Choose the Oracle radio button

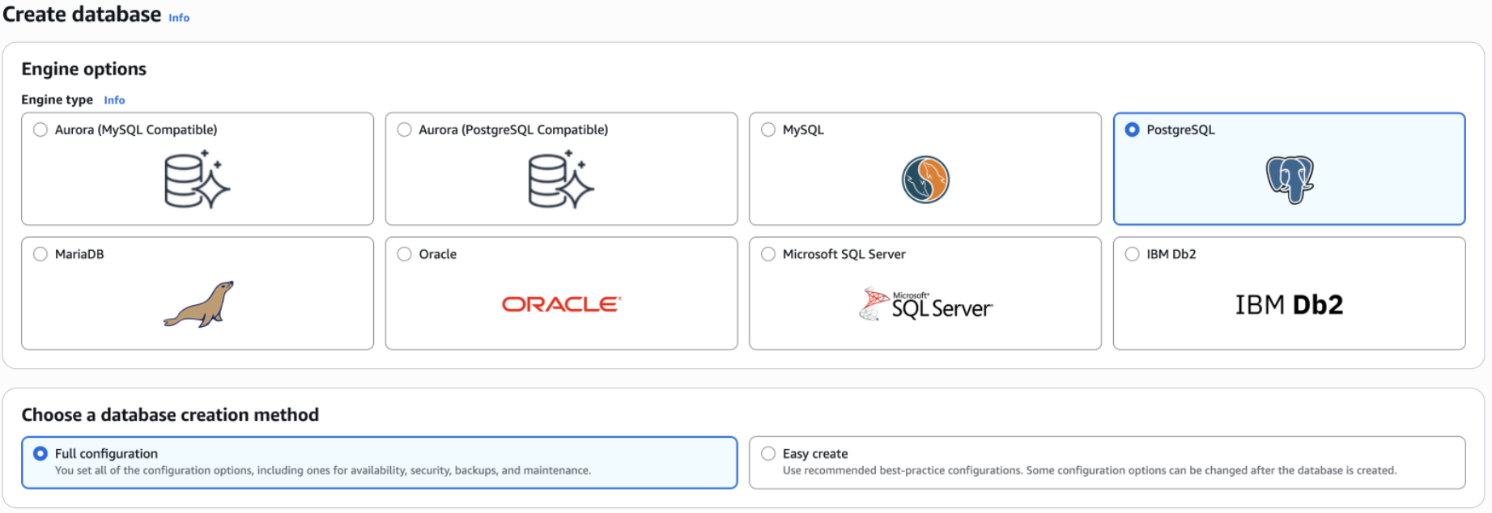[405, 254]
